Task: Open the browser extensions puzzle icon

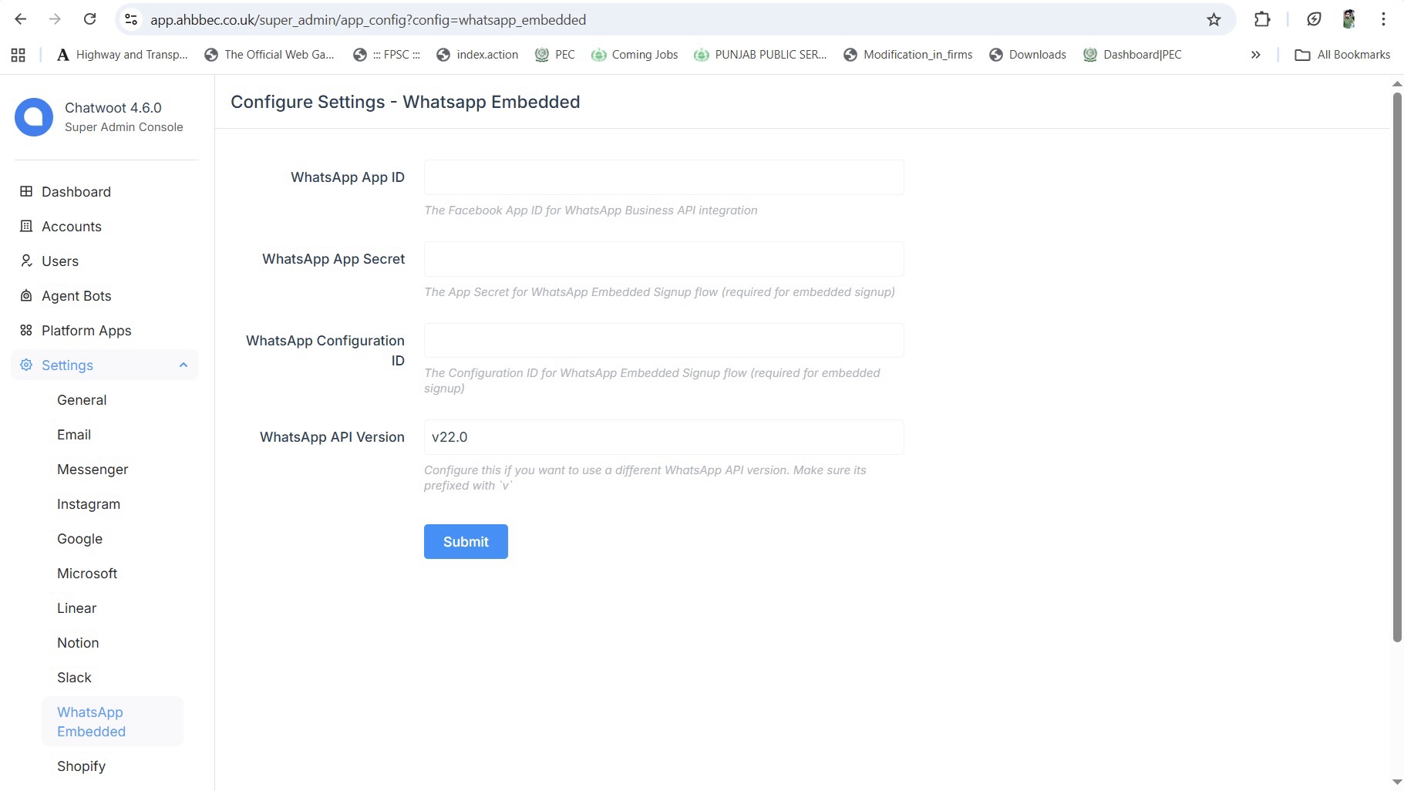Action: (1262, 20)
